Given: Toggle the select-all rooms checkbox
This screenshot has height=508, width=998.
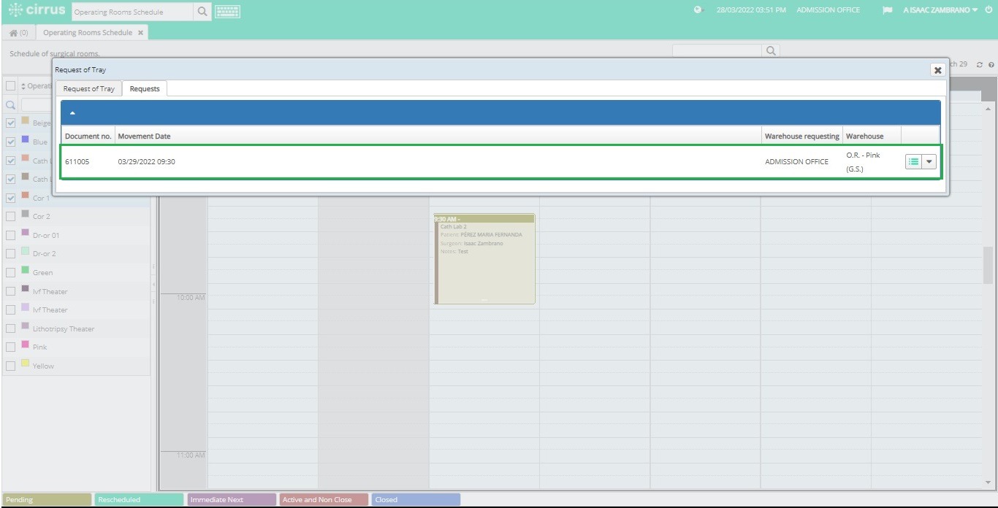Looking at the screenshot, I should [11, 86].
